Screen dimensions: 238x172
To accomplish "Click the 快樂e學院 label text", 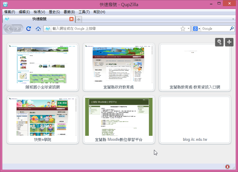I will point(43,140).
